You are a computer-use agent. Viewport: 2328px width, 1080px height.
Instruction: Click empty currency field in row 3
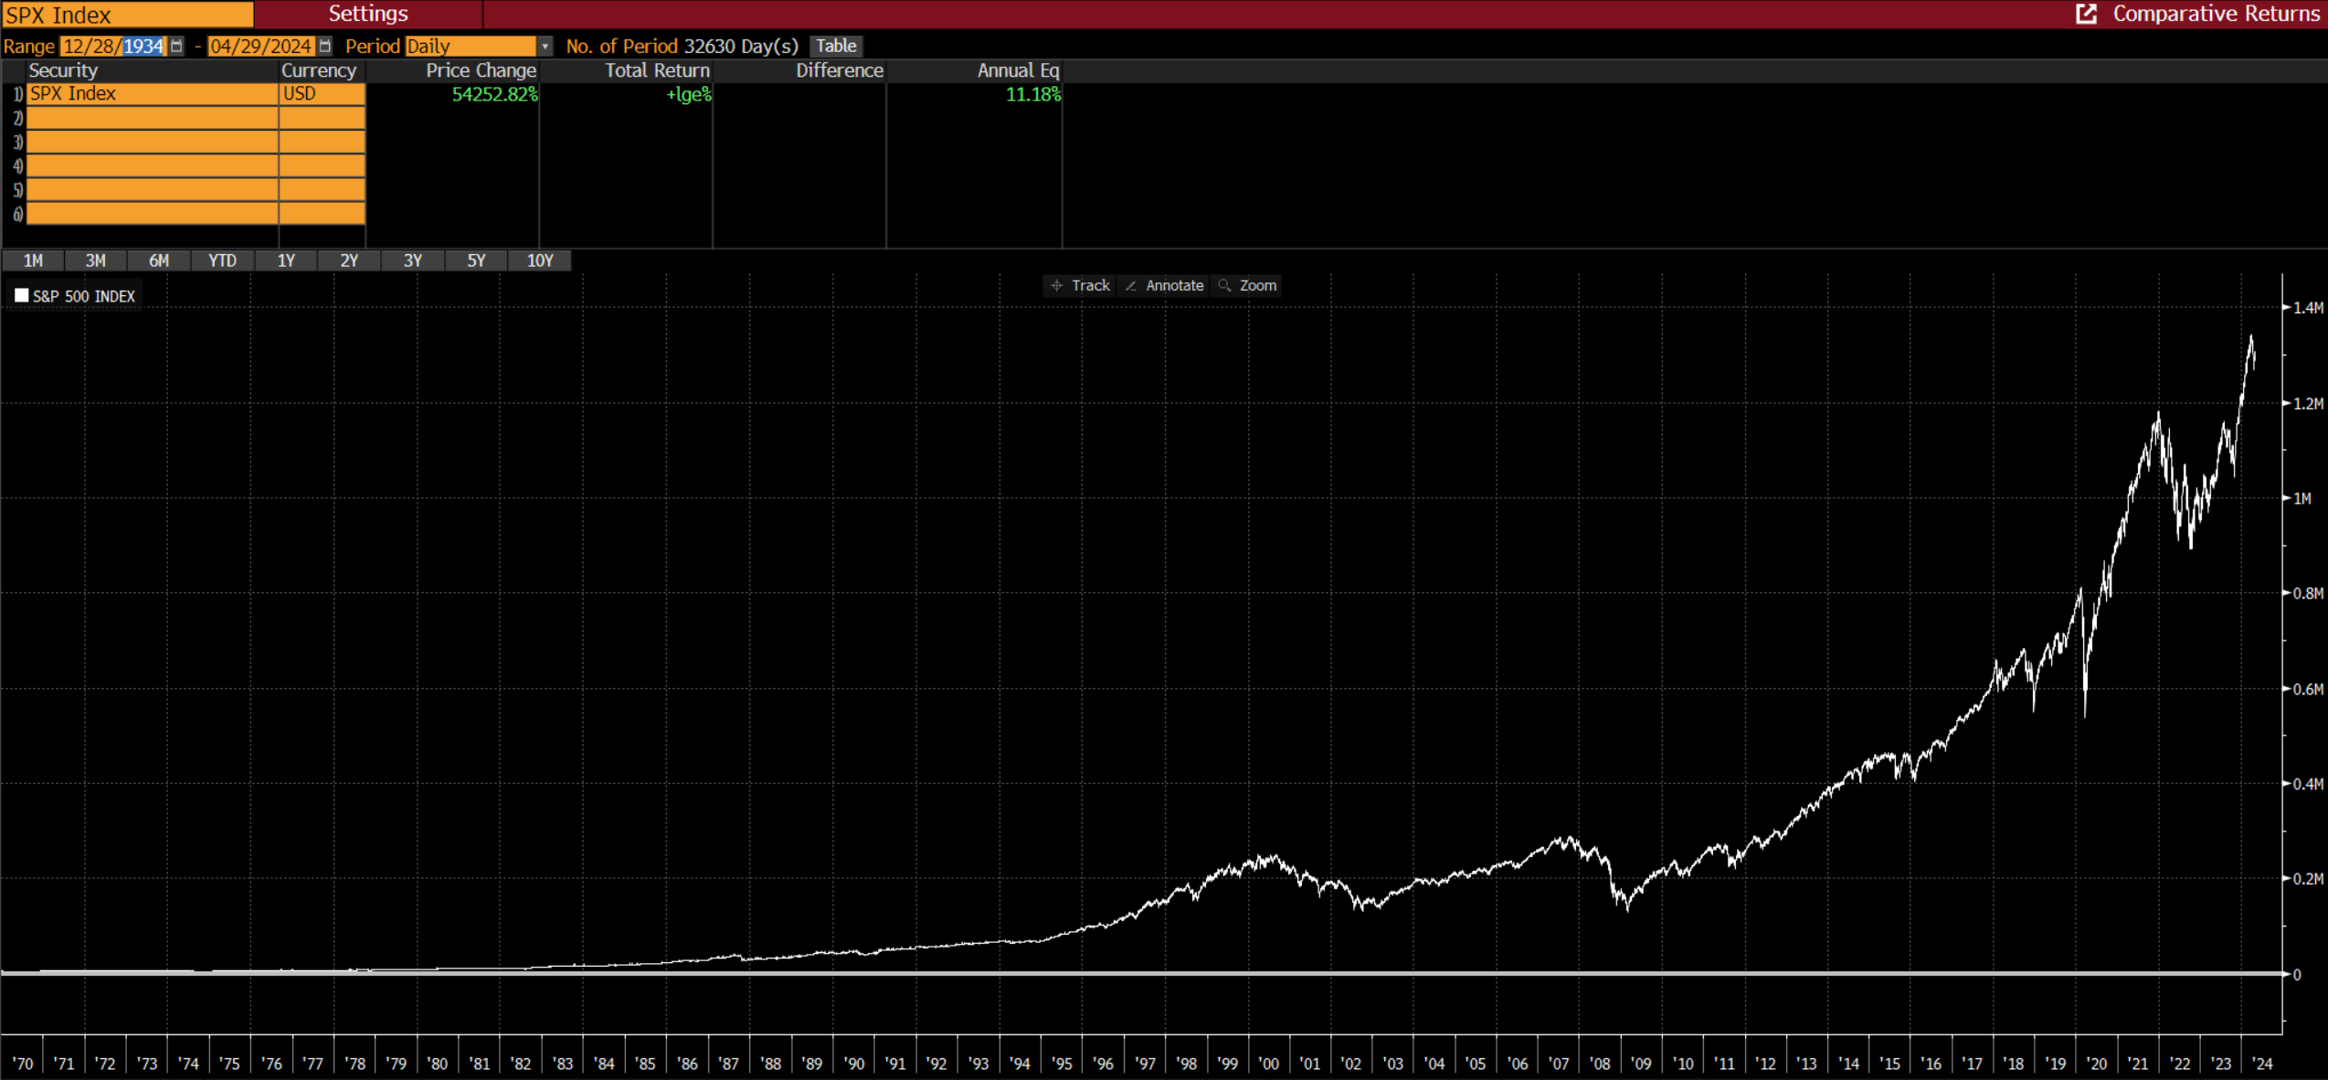tap(323, 142)
